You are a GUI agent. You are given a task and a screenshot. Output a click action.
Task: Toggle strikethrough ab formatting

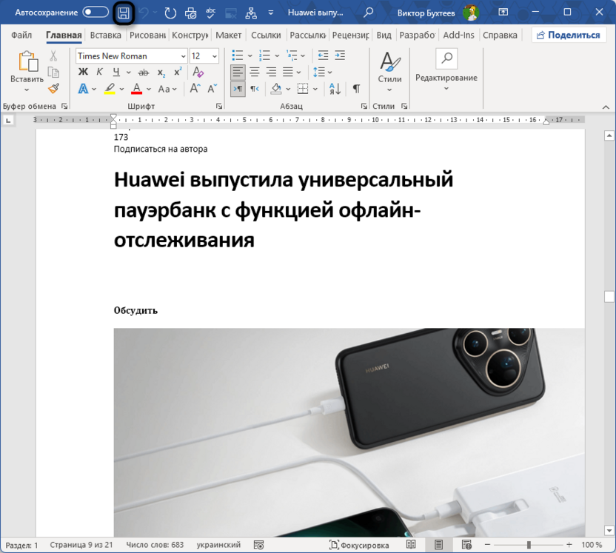(144, 73)
